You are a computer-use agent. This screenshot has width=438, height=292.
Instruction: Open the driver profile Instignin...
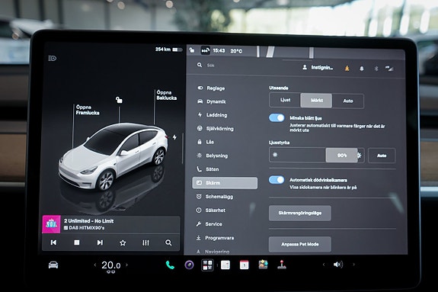[x=318, y=67]
